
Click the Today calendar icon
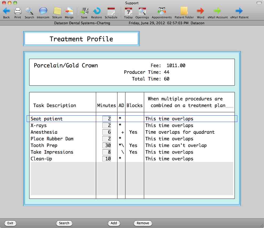[x=128, y=11]
